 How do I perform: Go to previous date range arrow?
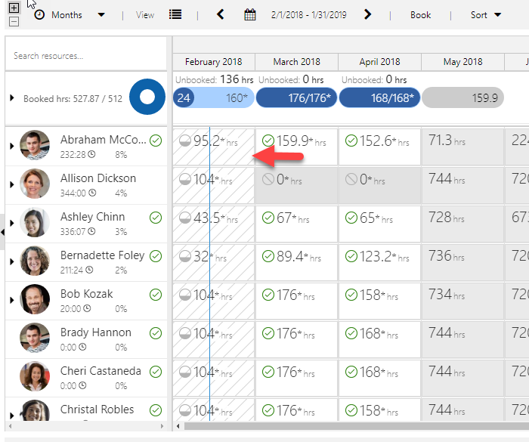tap(220, 14)
